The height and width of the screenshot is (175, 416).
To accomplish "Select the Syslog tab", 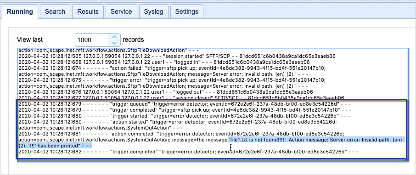I will pos(154,11).
